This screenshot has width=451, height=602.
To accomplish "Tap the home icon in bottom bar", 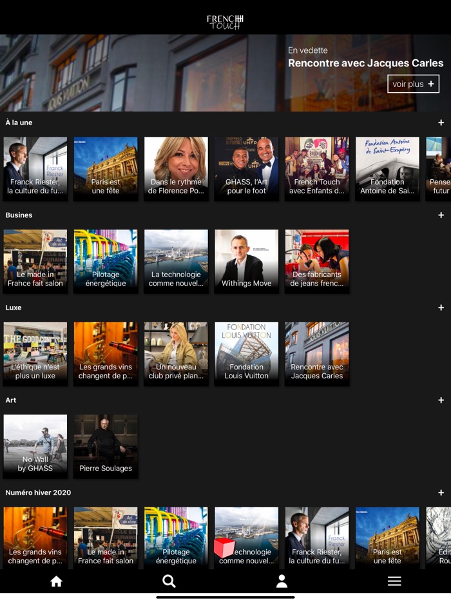I will tap(56, 581).
